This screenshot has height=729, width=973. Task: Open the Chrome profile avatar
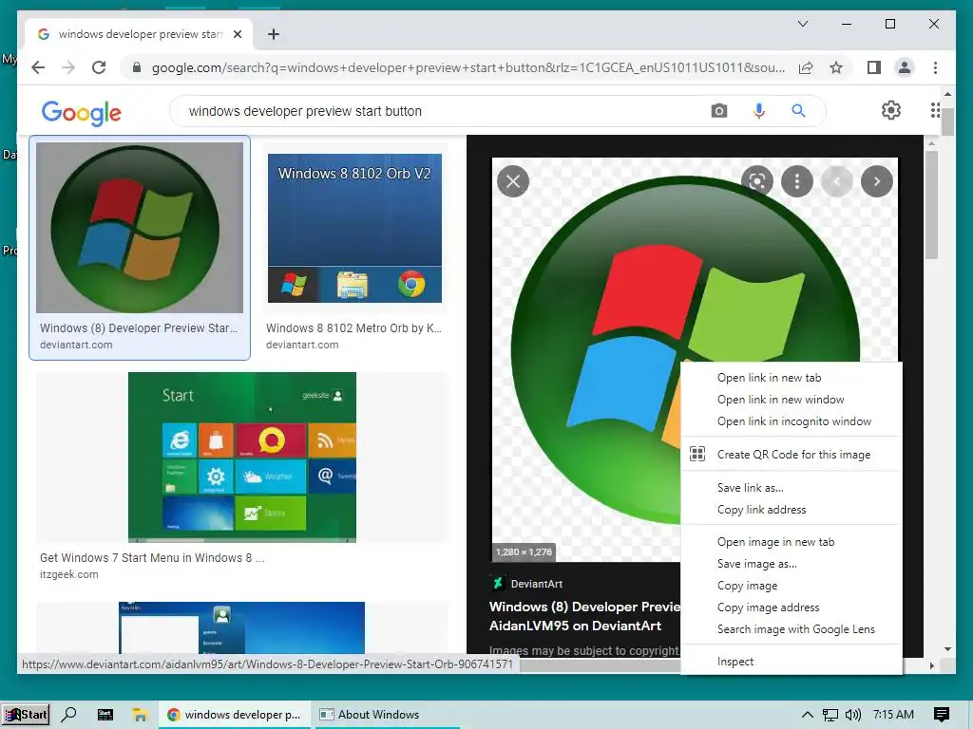[x=905, y=67]
